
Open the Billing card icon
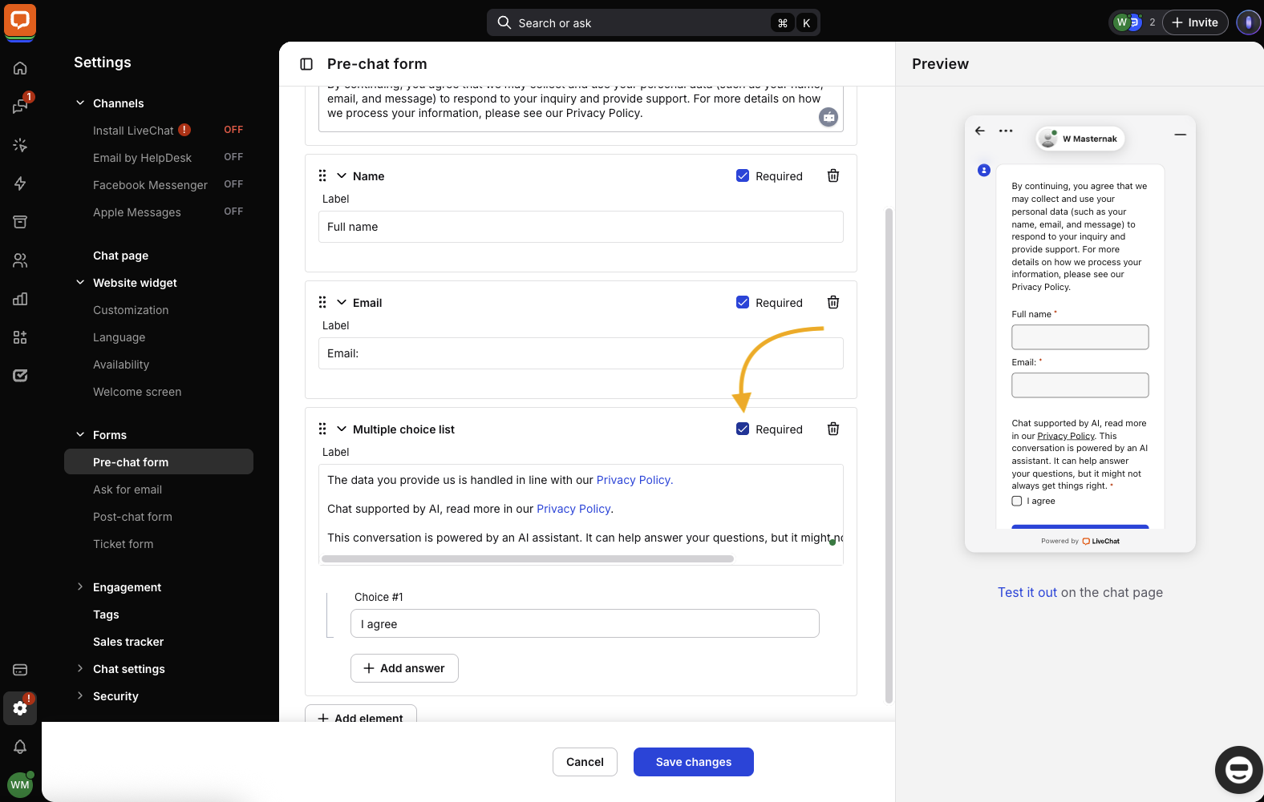pyautogui.click(x=20, y=670)
